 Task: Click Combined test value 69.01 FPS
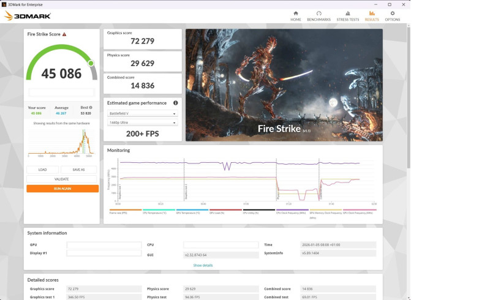338,297
